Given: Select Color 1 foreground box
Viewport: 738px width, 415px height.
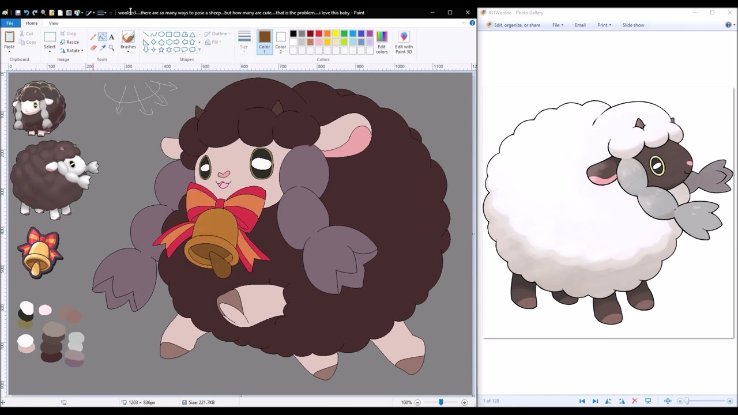Looking at the screenshot, I should tap(265, 42).
